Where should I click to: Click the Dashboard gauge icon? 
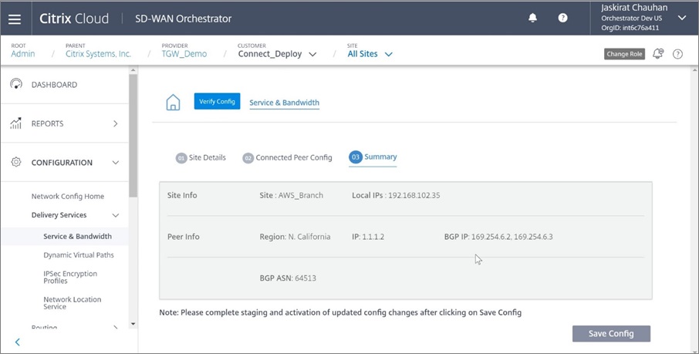16,84
